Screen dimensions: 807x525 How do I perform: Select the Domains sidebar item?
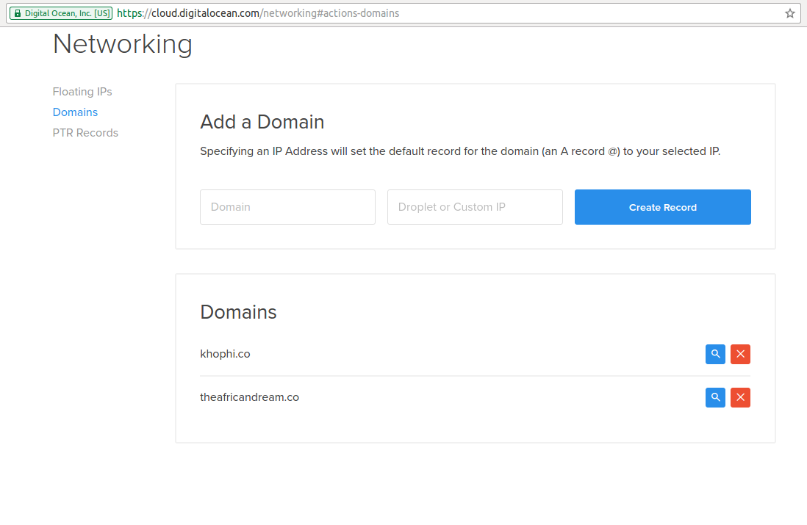(x=75, y=112)
